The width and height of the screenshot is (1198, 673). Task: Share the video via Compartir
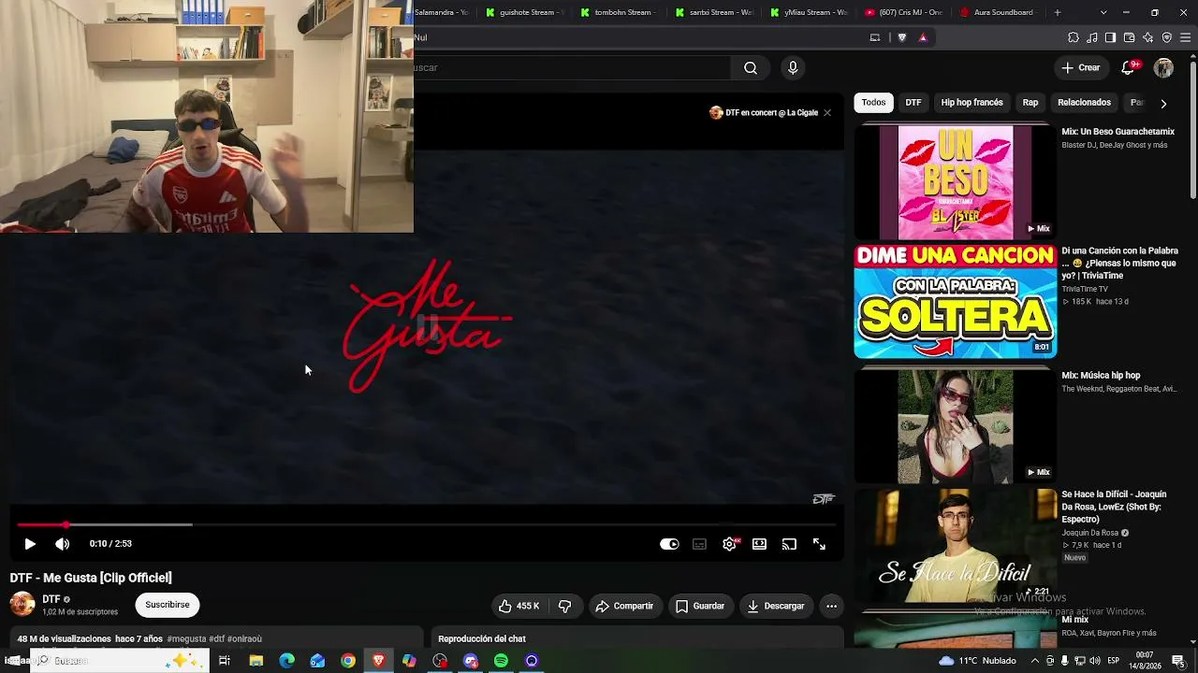[x=624, y=606]
